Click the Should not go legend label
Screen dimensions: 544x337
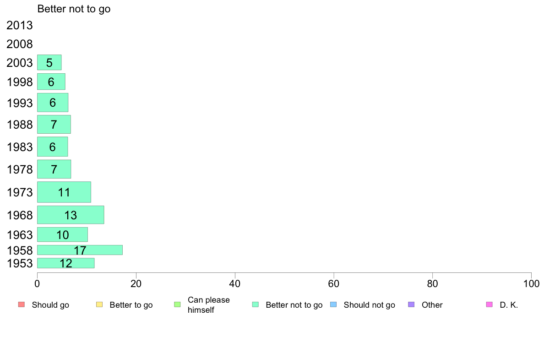[369, 305]
